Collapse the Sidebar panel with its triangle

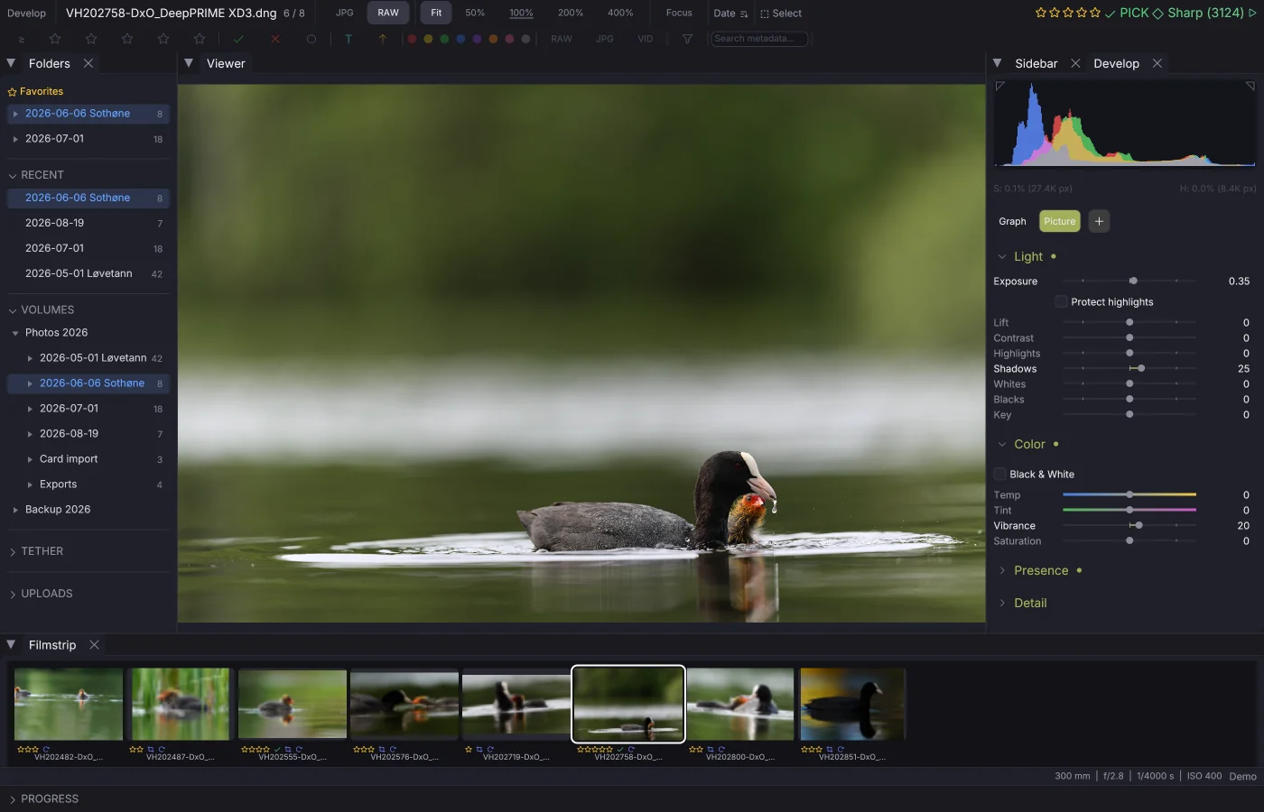[x=998, y=63]
